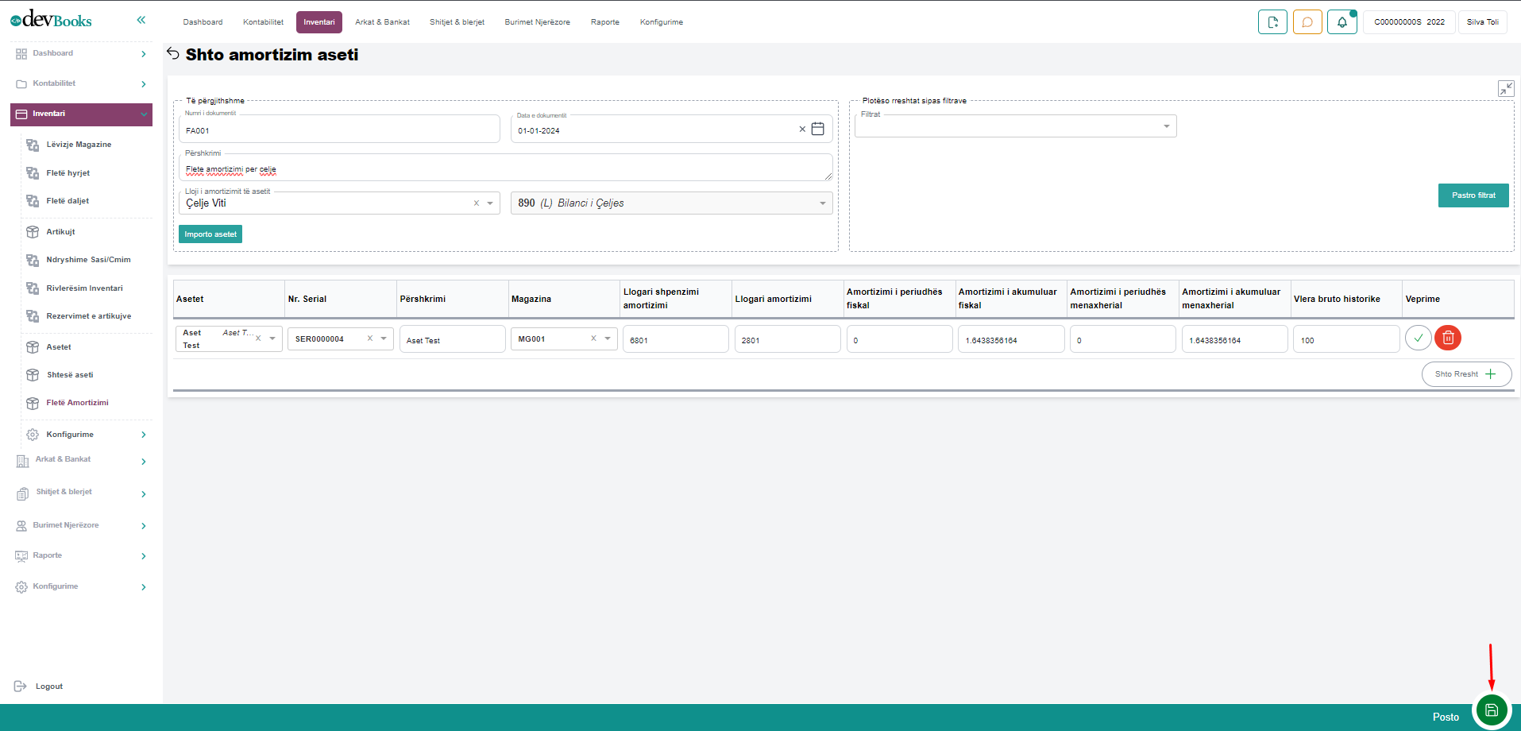Open the Magazina MG001 dropdown
This screenshot has width=1521, height=731.
tap(608, 338)
